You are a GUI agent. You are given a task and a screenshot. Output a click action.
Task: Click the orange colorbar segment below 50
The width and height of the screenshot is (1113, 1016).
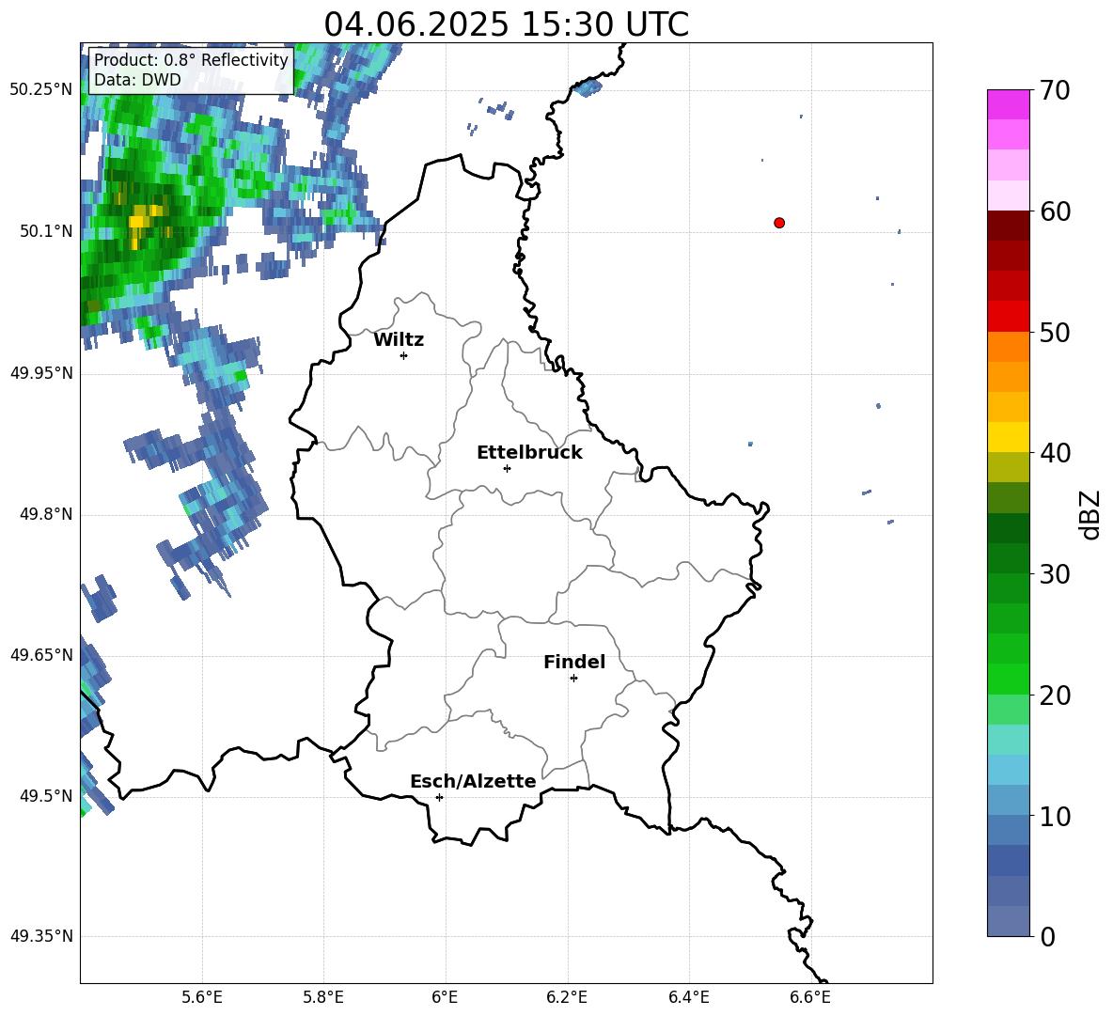[1009, 346]
